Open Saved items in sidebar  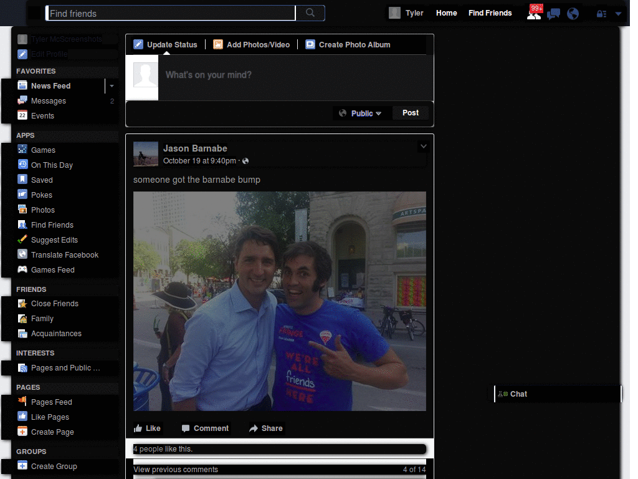click(42, 180)
